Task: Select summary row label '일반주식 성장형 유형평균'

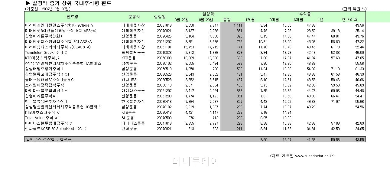Action: [48, 140]
